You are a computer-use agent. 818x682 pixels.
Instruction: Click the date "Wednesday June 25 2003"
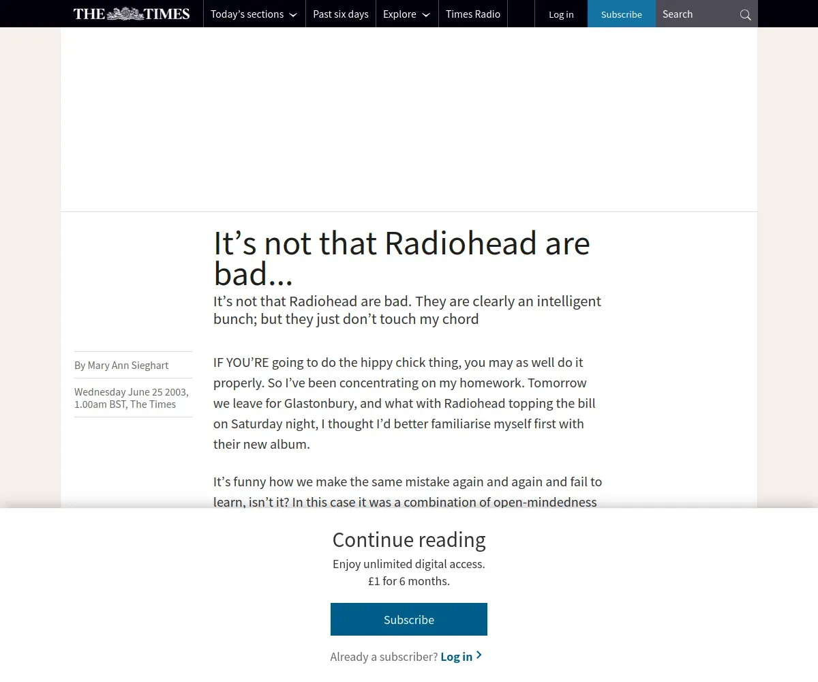click(132, 392)
